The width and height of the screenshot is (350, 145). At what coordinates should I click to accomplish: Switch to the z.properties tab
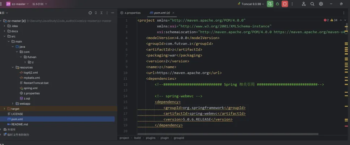click(x=130, y=13)
